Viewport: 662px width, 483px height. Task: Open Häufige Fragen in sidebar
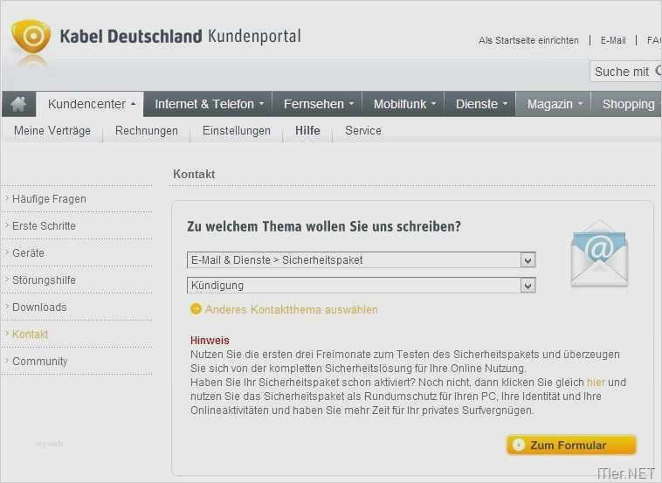tap(49, 199)
